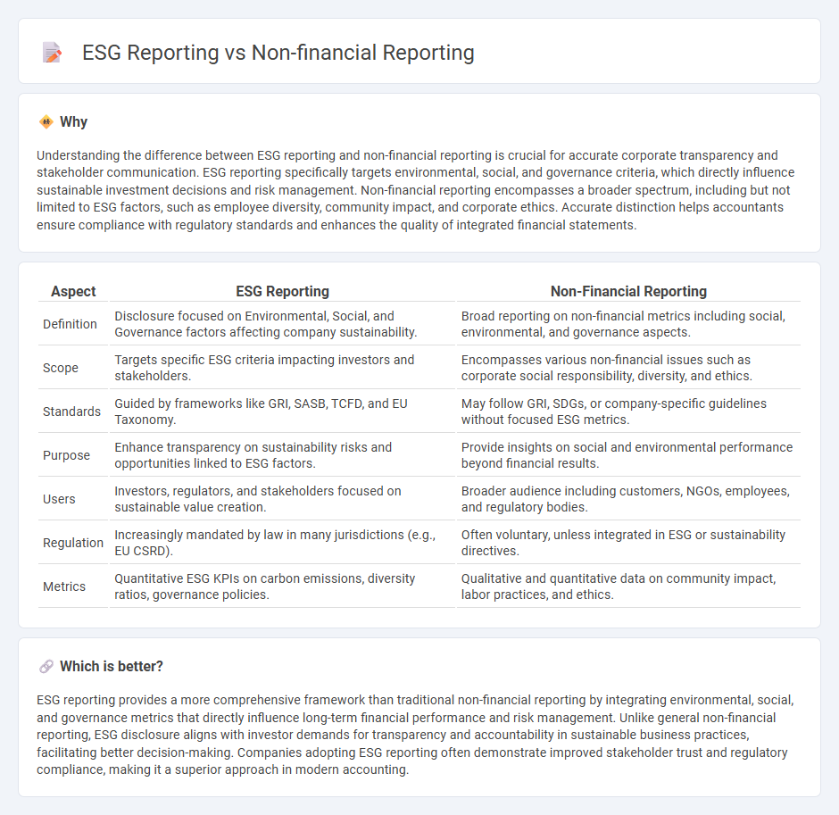Select the 'Regulation' row label
The image size is (839, 815).
tap(73, 543)
